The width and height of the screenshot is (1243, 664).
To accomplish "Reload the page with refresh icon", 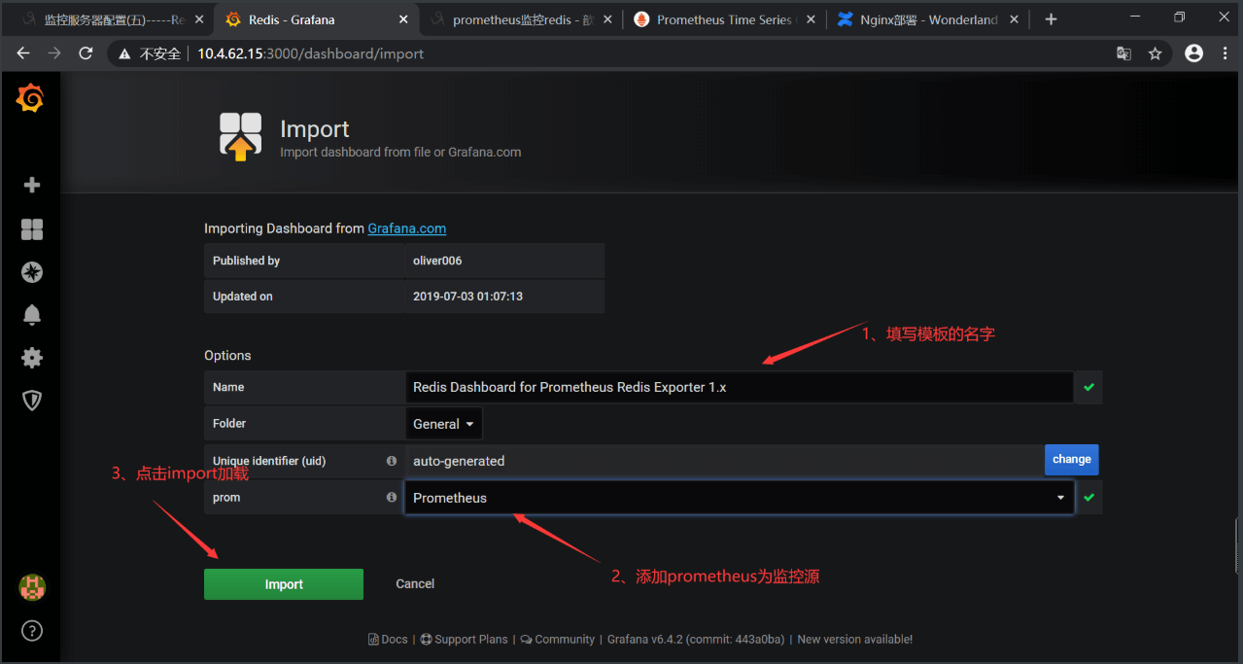I will click(x=86, y=53).
